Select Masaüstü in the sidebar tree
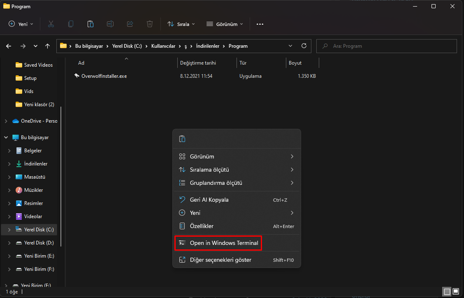The width and height of the screenshot is (464, 298). [30, 177]
